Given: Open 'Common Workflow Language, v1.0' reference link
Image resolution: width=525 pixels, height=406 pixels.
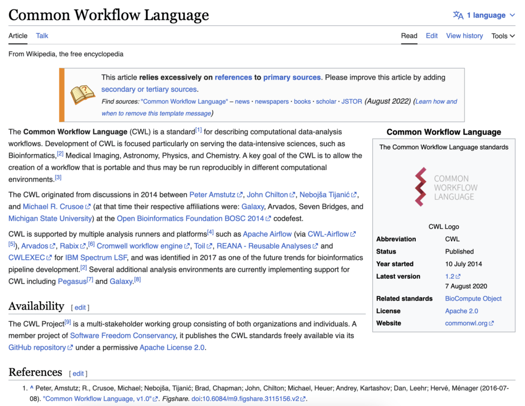Looking at the screenshot, I should tap(100, 399).
